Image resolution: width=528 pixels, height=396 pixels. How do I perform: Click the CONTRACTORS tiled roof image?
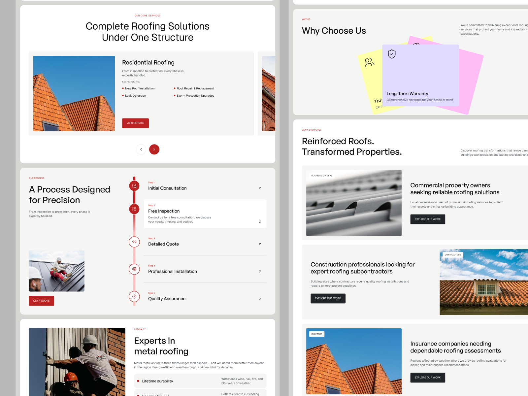coord(484,282)
